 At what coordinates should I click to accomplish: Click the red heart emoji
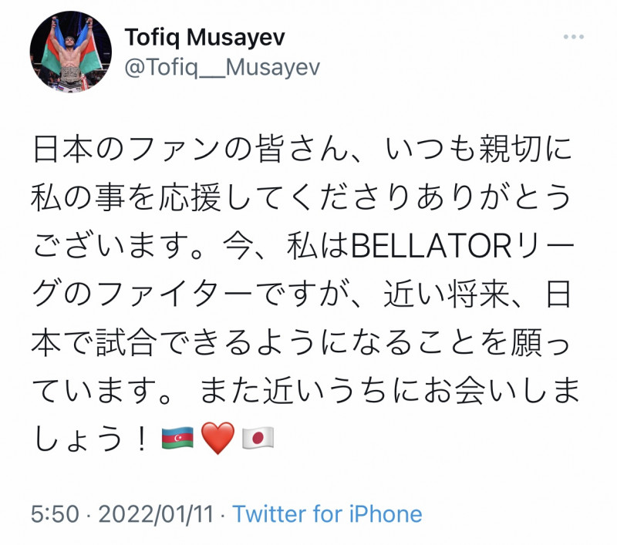(x=217, y=438)
